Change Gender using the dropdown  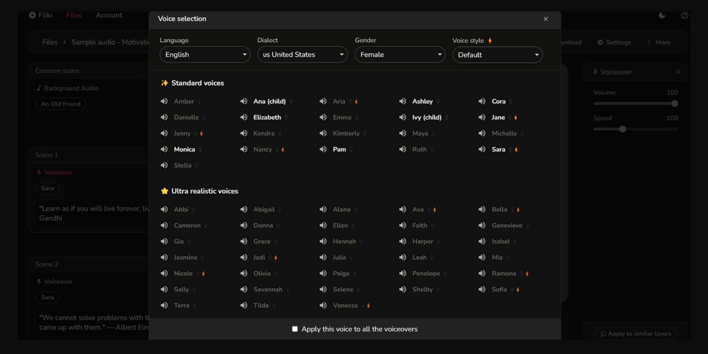click(400, 55)
